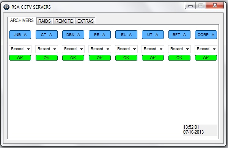Click the UT - A server button
The width and height of the screenshot is (228, 148).
pyautogui.click(x=153, y=35)
